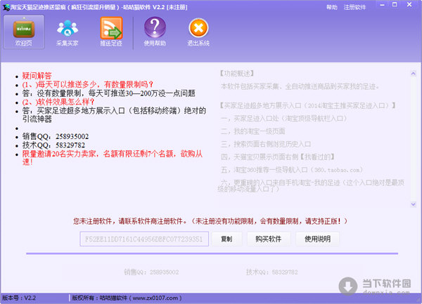Click the line 五,淘宝360推荐一级导航入口

[x=292, y=170]
